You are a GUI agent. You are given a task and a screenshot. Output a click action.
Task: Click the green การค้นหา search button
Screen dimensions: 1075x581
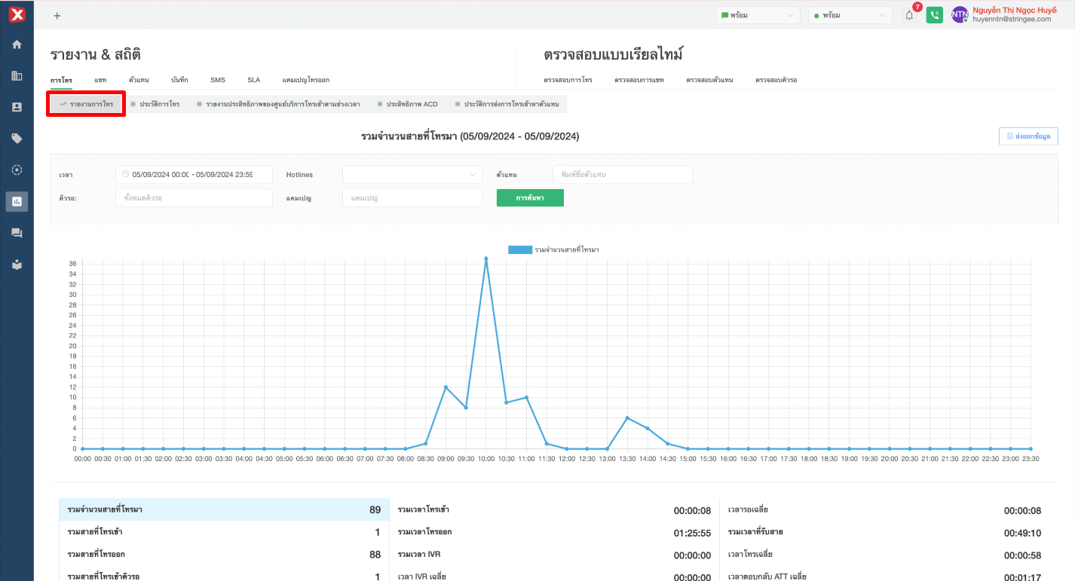pos(530,197)
